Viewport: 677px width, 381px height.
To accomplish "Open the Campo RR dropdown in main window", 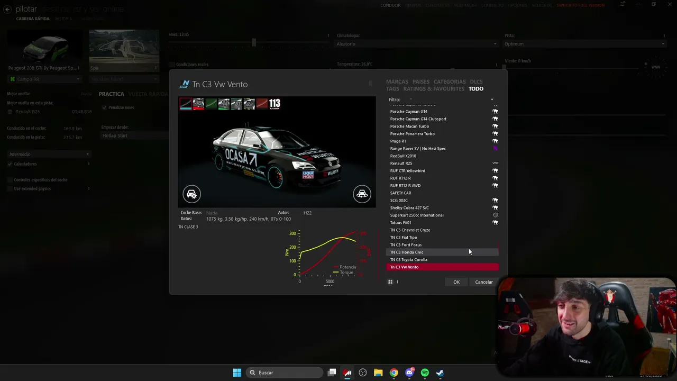I will click(x=45, y=79).
